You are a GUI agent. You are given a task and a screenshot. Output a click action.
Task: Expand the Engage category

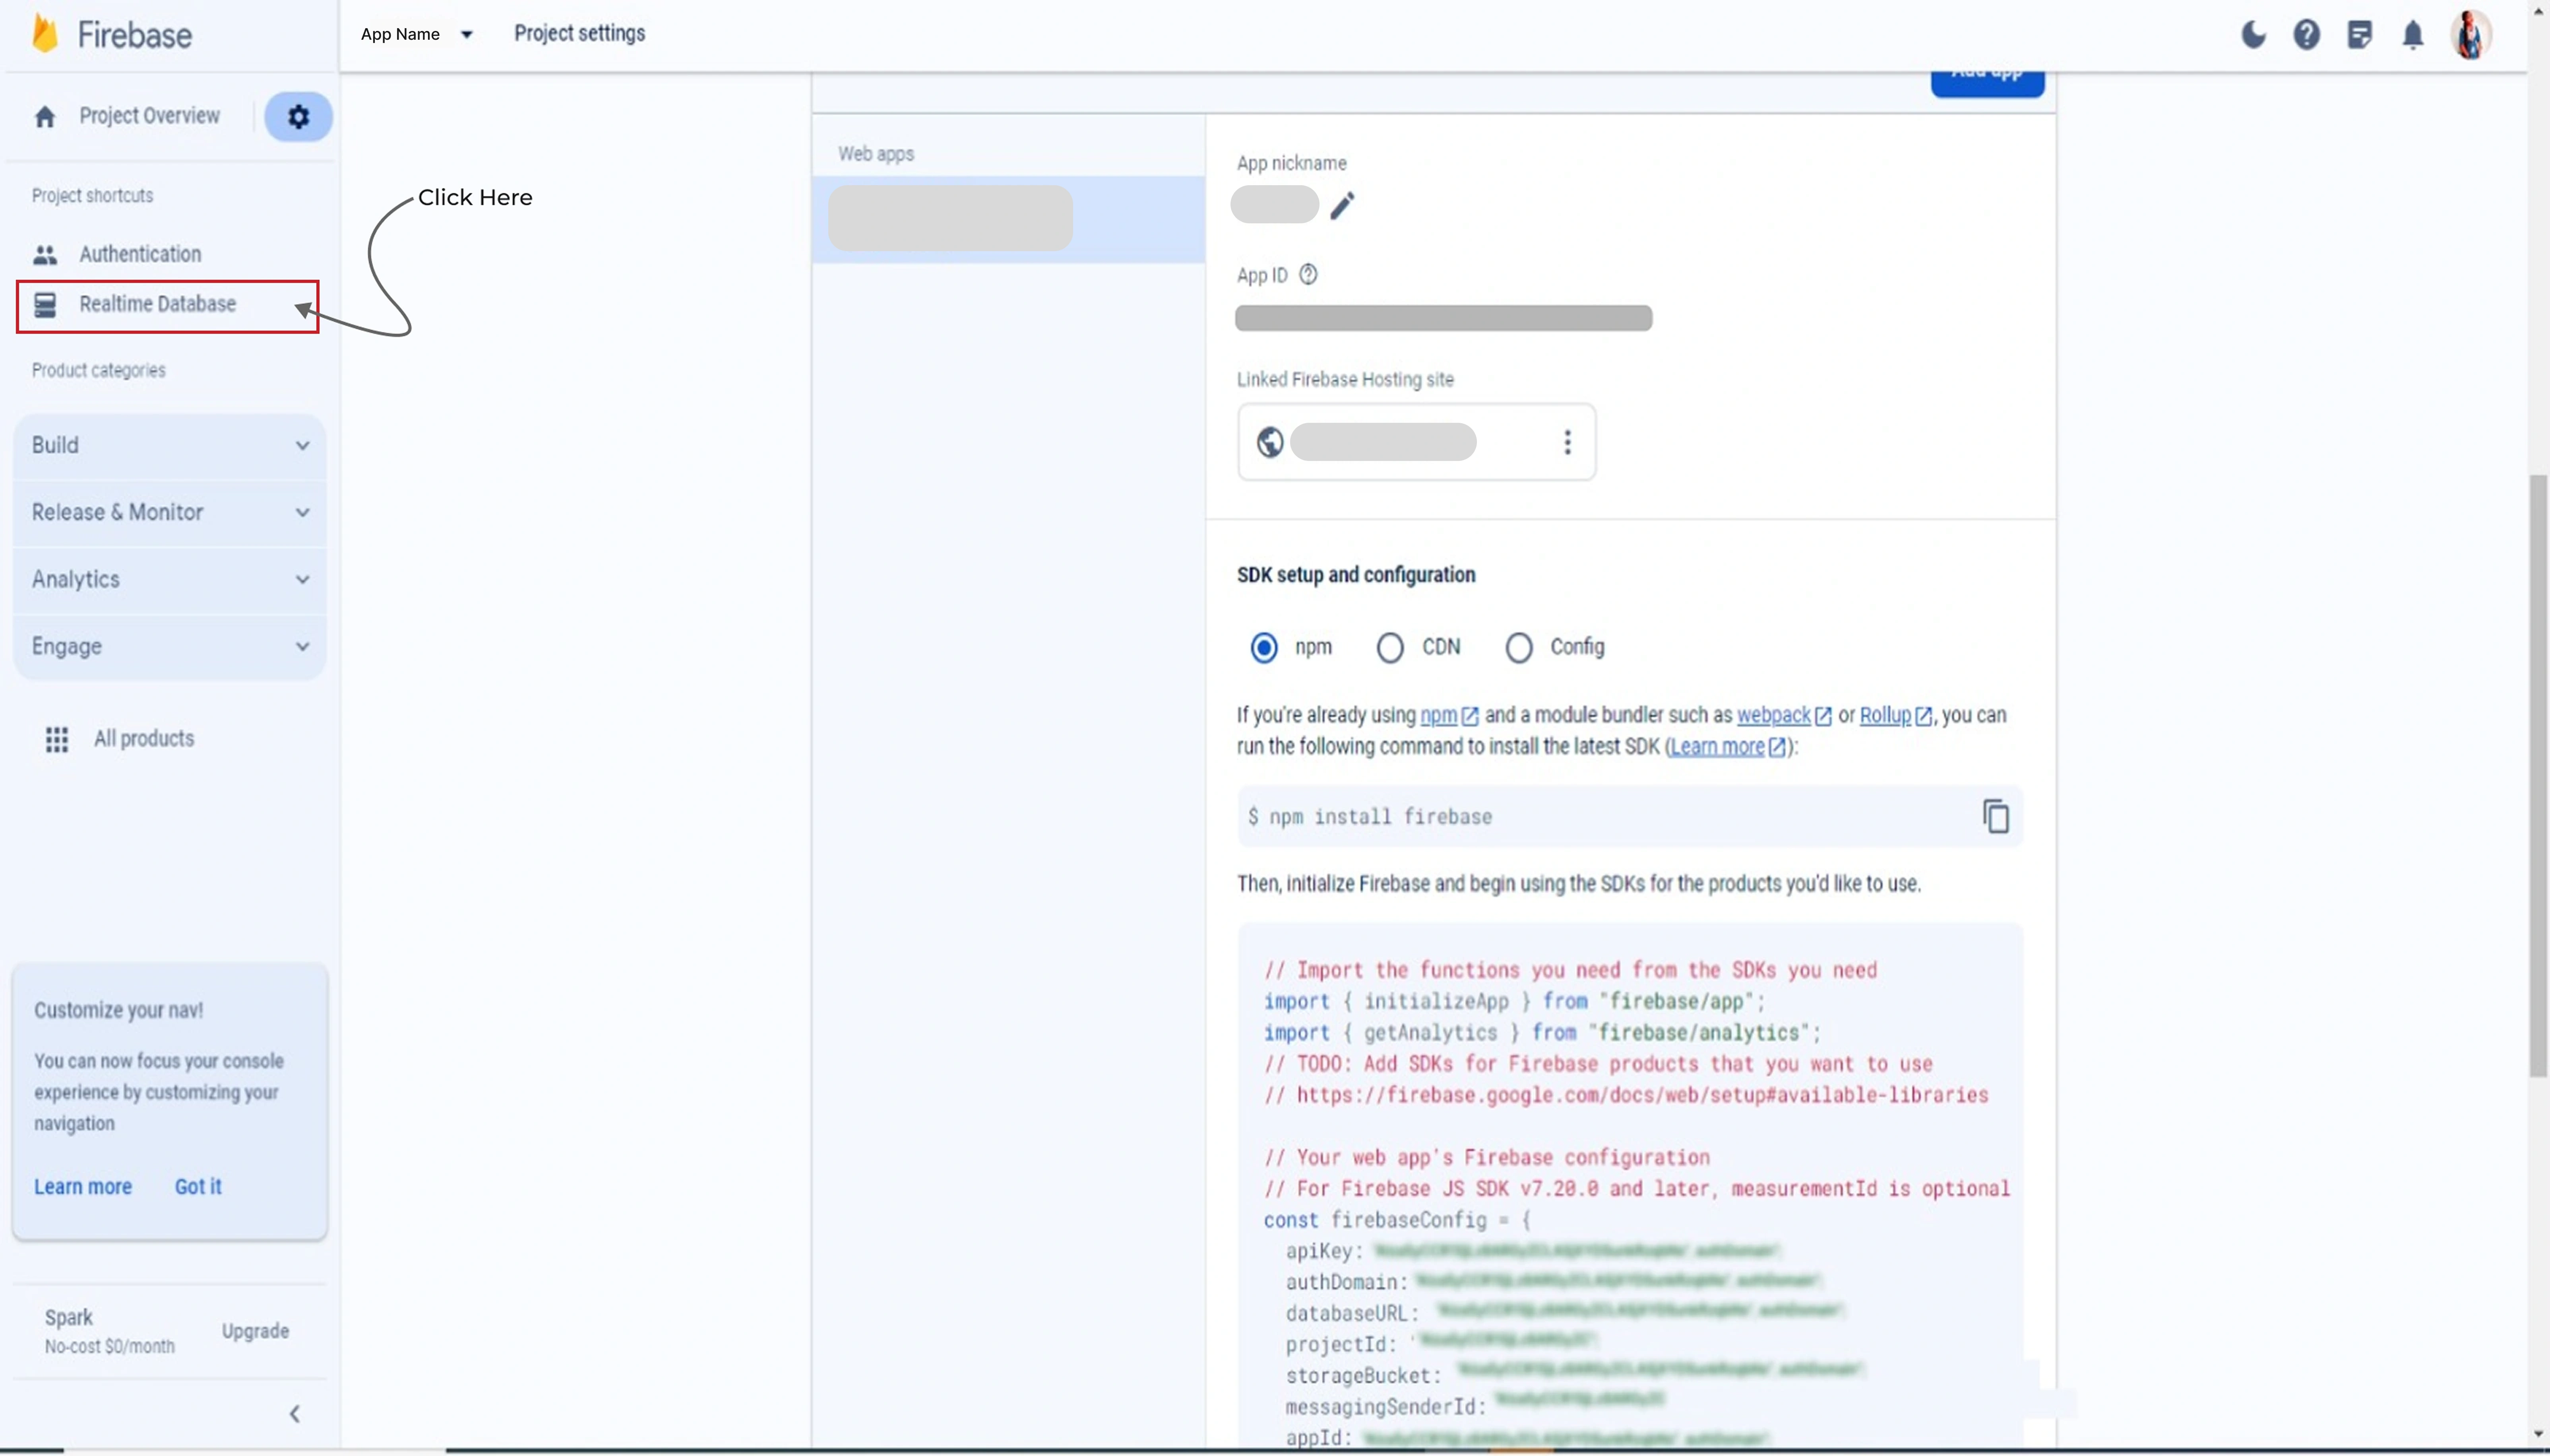click(x=170, y=647)
